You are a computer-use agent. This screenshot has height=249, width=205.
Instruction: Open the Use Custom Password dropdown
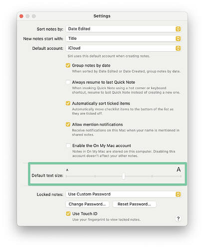(x=123, y=194)
